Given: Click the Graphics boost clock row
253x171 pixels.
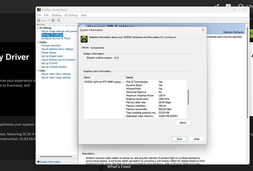Looking at the screenshot, I should click(x=156, y=99).
